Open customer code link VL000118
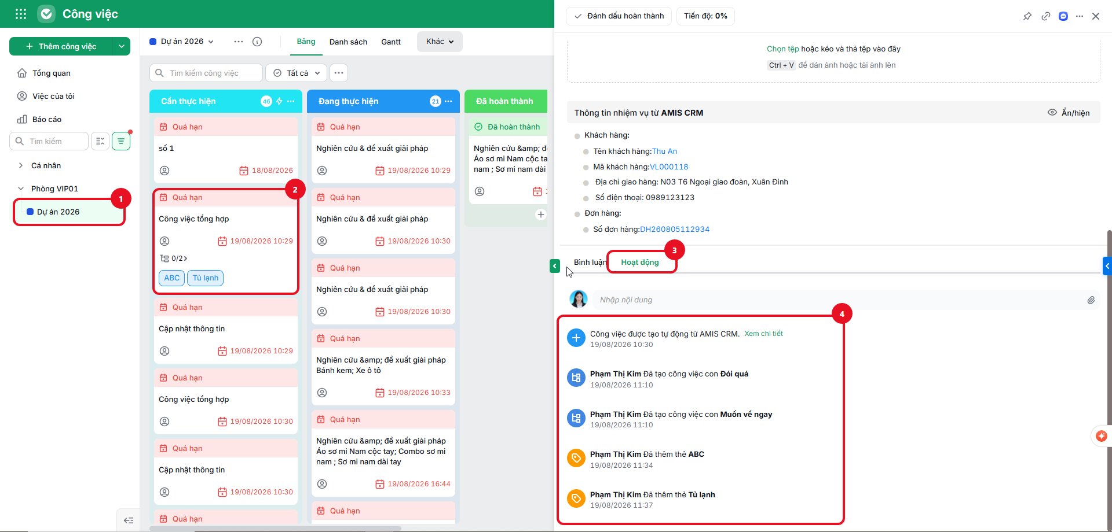This screenshot has width=1112, height=532. click(669, 167)
